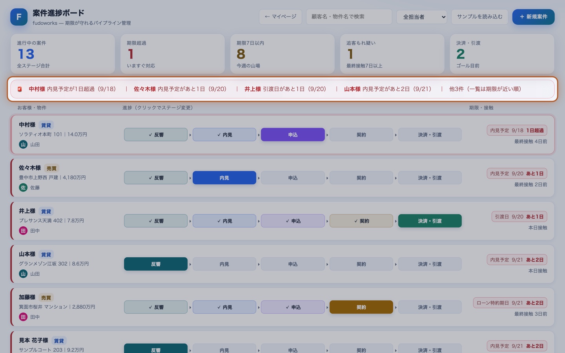The height and width of the screenshot is (353, 565).
Task: Open the 期限7日以内 summary card
Action: tap(282, 54)
